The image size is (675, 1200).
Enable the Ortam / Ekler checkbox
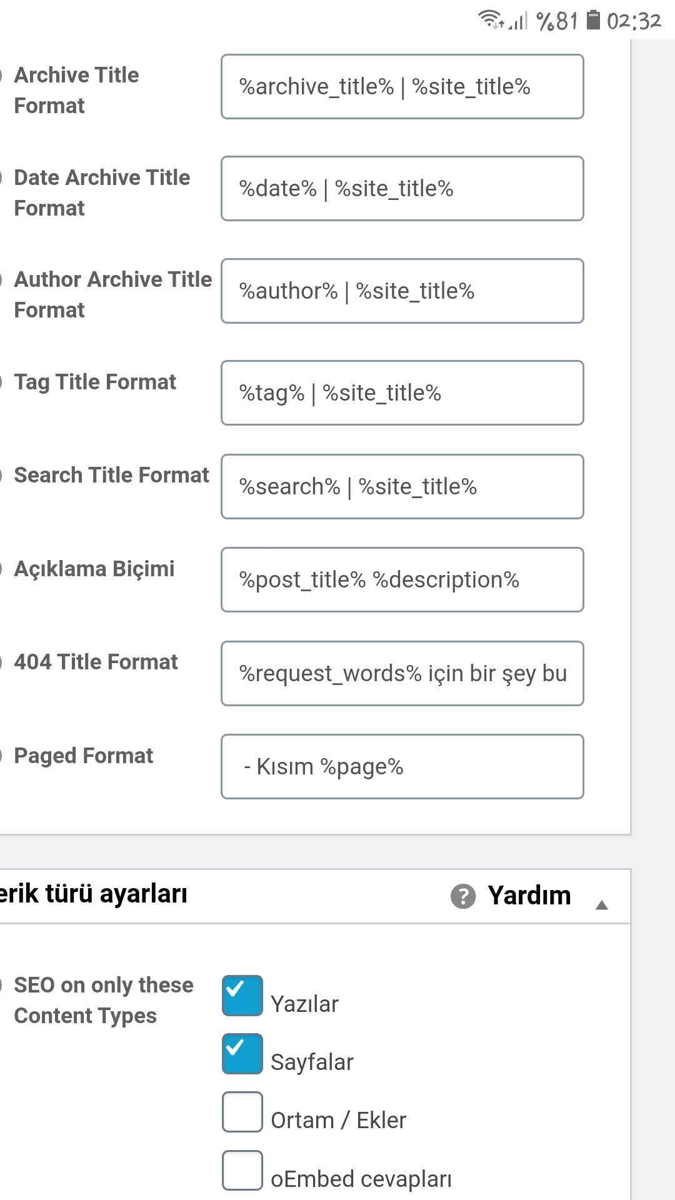pyautogui.click(x=242, y=1112)
